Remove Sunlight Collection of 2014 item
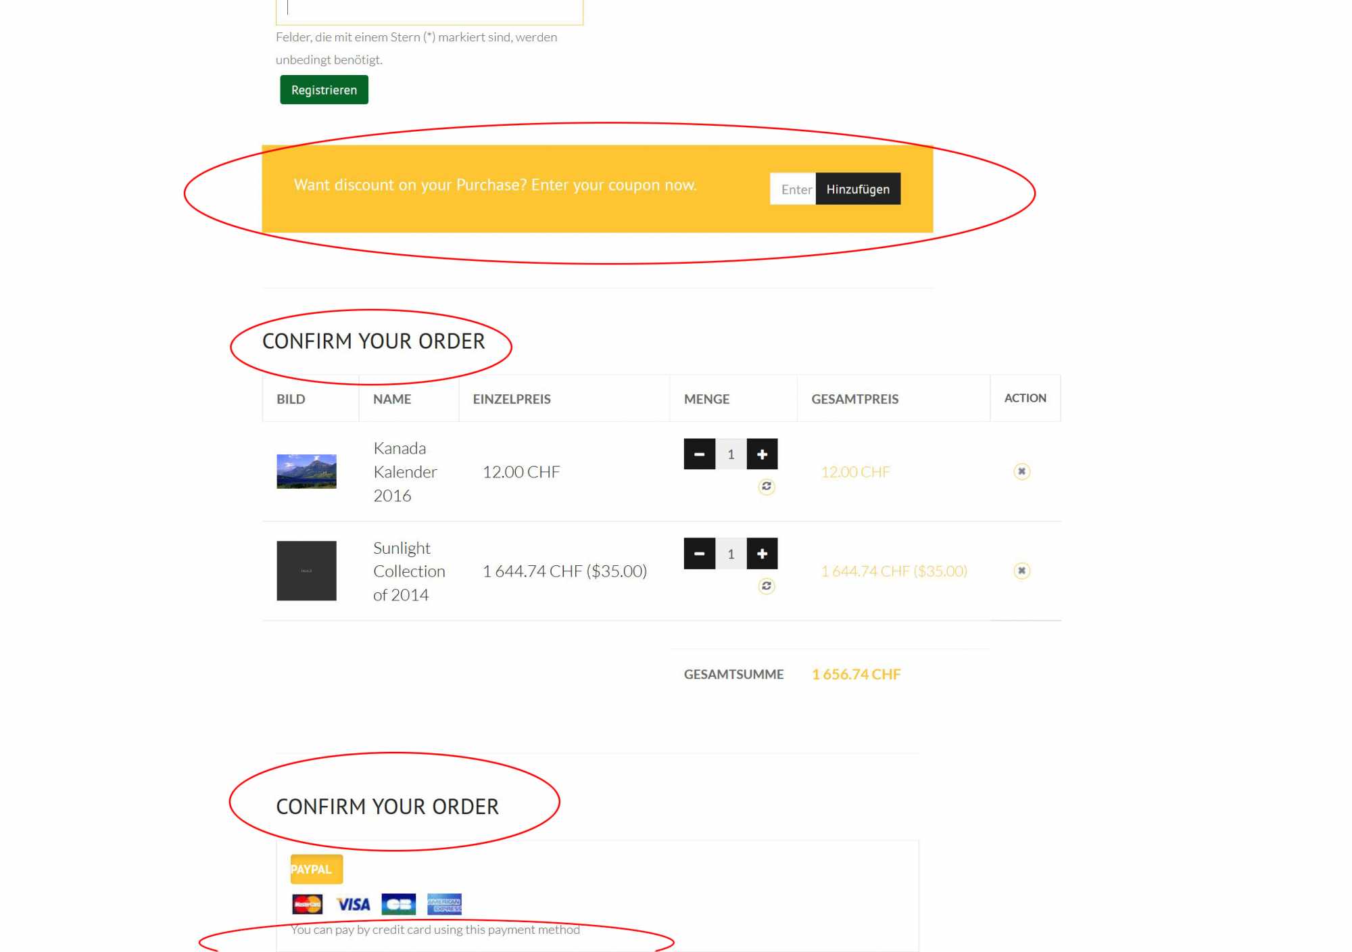This screenshot has width=1352, height=952. tap(1021, 571)
